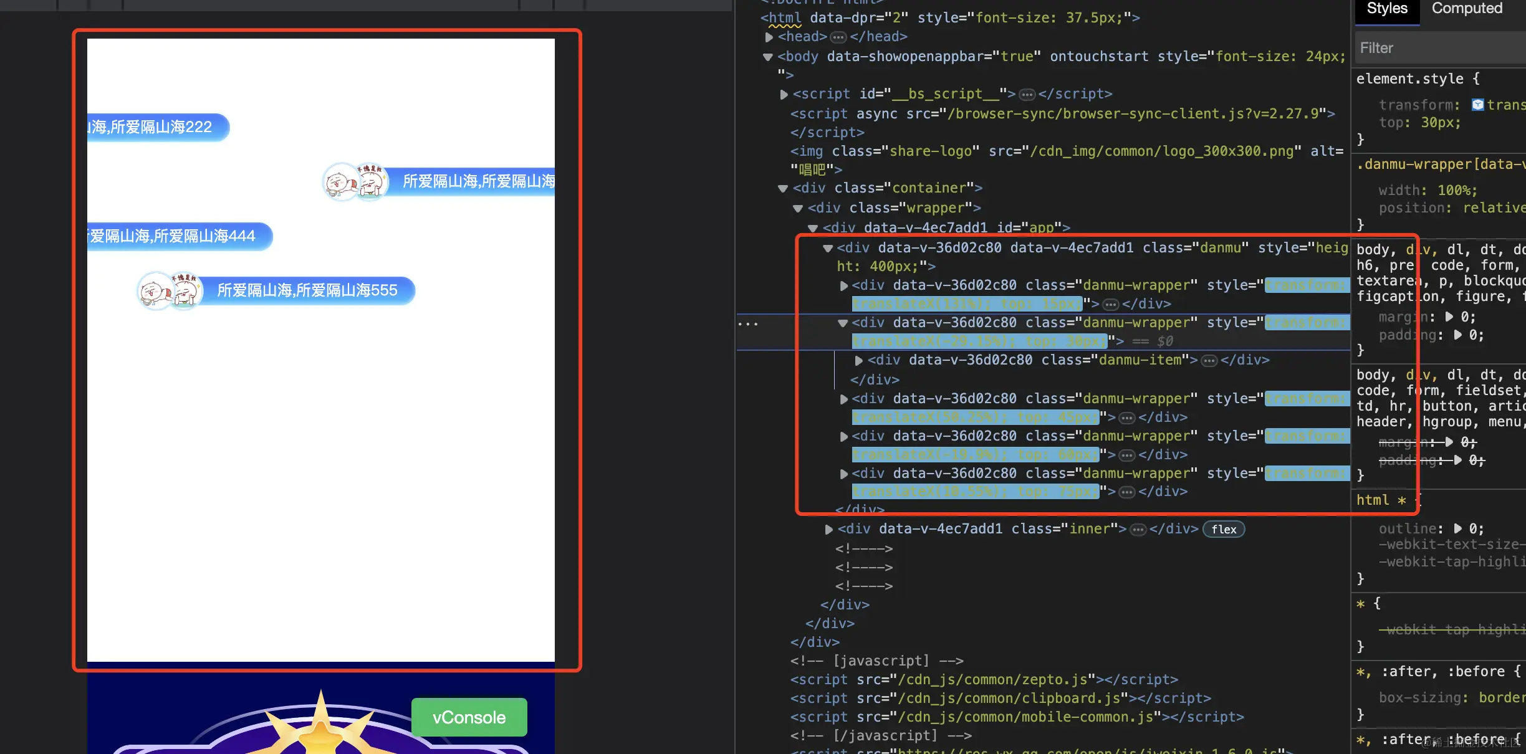
Task: Open the clipboard.js script source link
Action: pos(1009,698)
